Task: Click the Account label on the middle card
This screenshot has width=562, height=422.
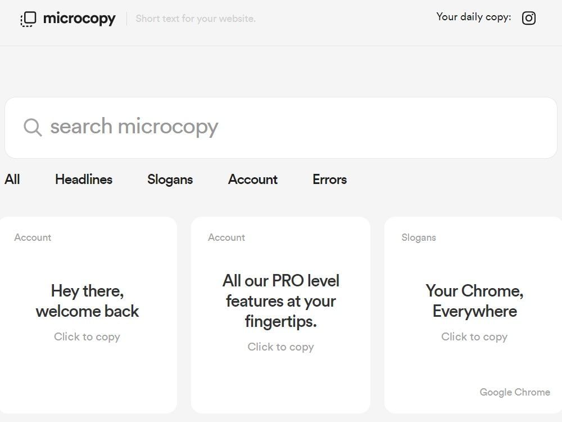Action: tap(226, 237)
